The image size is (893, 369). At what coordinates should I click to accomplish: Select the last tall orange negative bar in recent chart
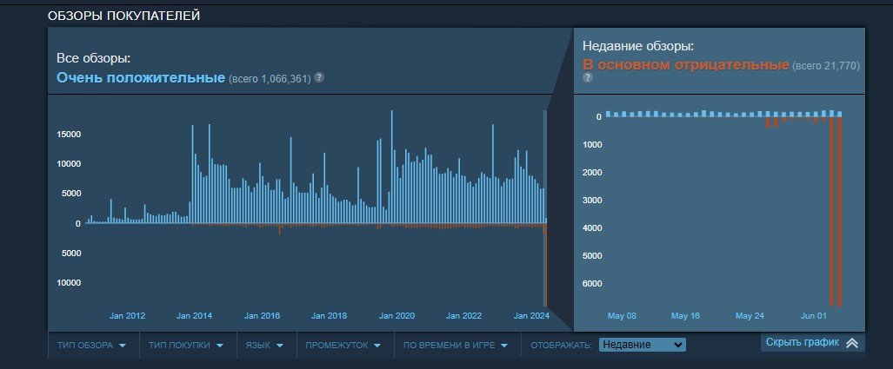point(839,212)
